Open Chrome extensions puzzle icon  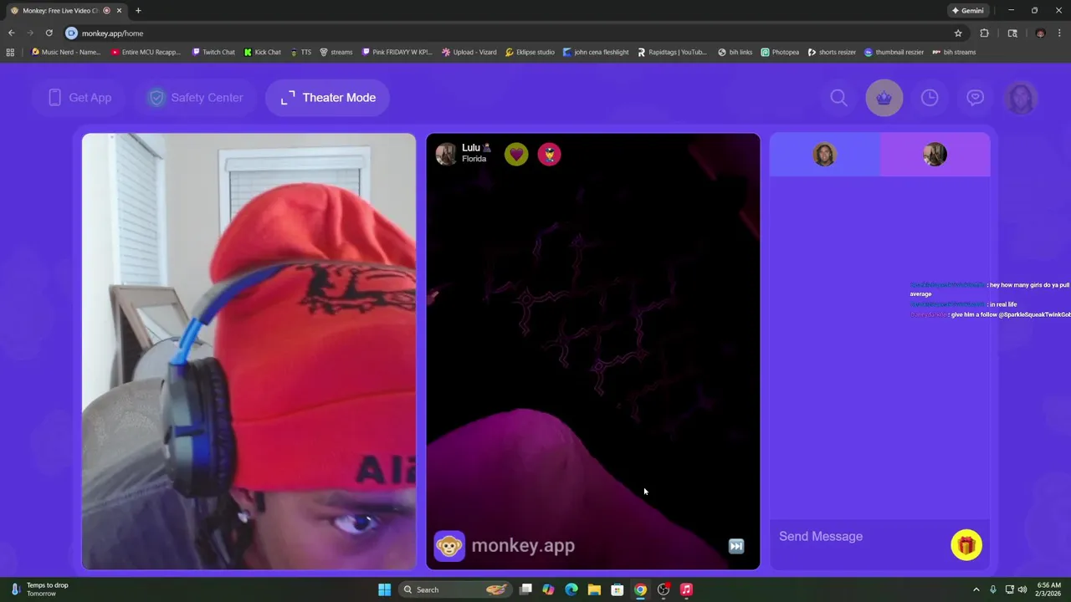[x=984, y=33]
